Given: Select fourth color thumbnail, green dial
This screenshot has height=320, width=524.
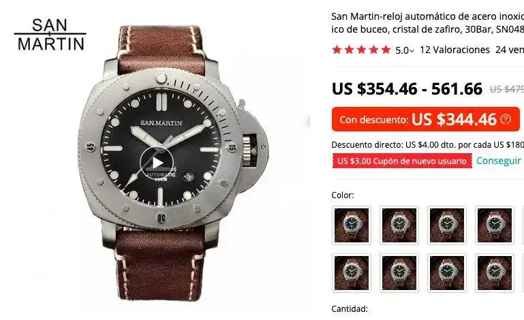Looking at the screenshot, I should [495, 225].
